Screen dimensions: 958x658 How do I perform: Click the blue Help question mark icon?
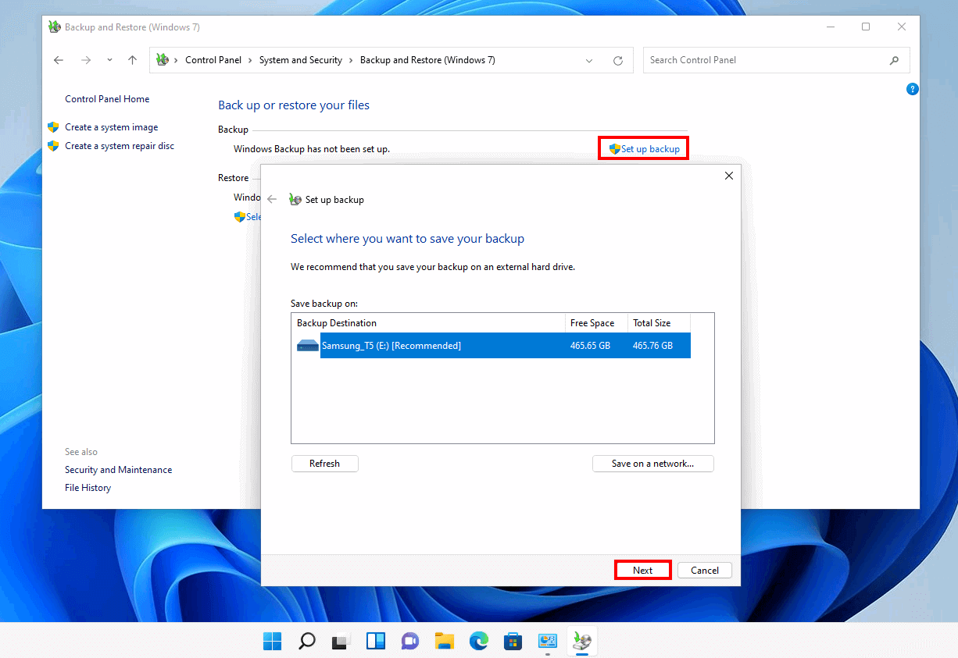pos(912,89)
